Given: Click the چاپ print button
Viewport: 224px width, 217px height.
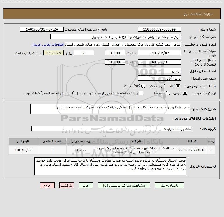Looking at the screenshot, I should tap(86, 186).
